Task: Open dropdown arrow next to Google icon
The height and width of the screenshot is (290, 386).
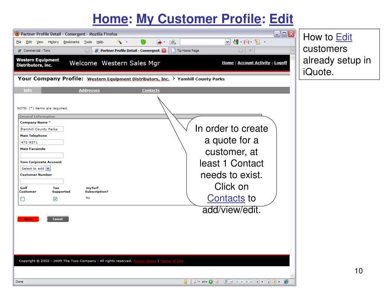Action: pos(241,42)
